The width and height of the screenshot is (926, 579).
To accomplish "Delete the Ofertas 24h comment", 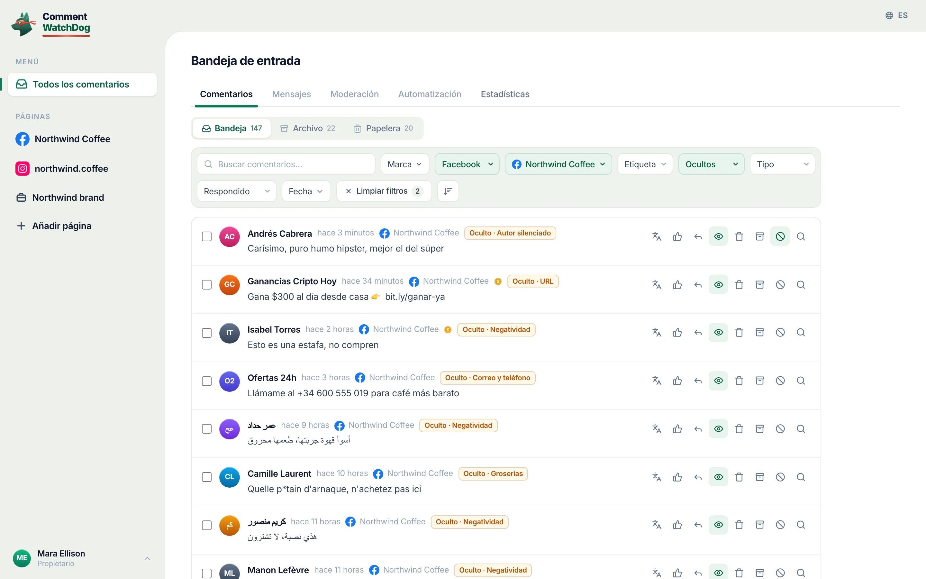I will click(x=739, y=381).
